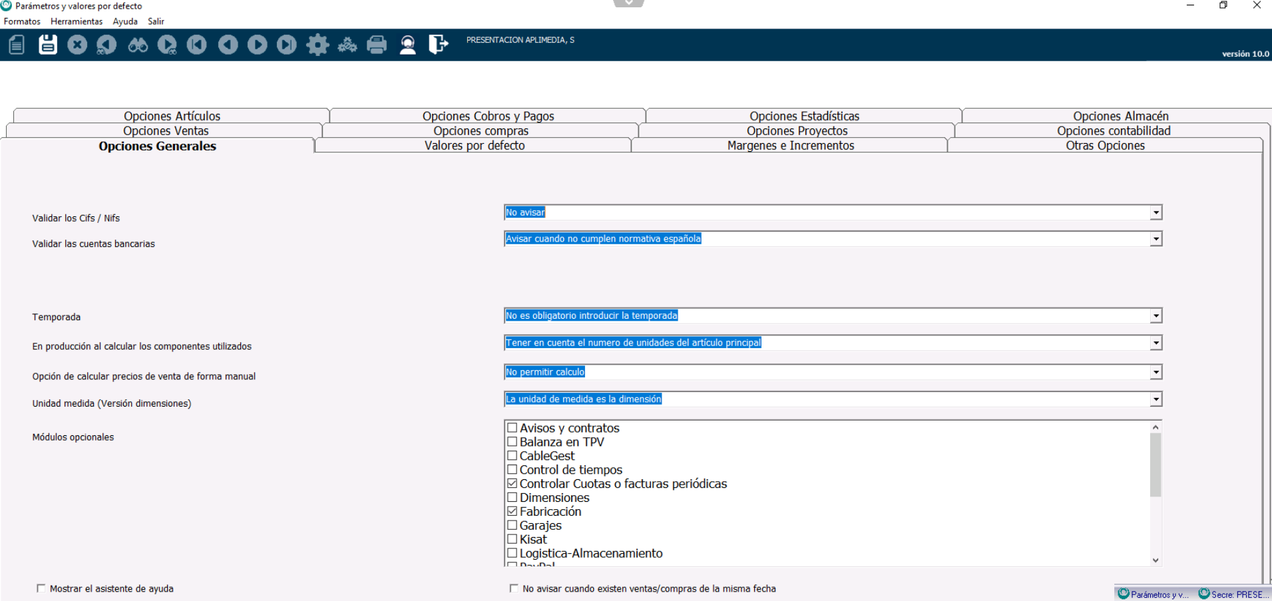The height and width of the screenshot is (601, 1272).
Task: Expand the Validar los Cifs / Nifs dropdown
Action: (1156, 212)
